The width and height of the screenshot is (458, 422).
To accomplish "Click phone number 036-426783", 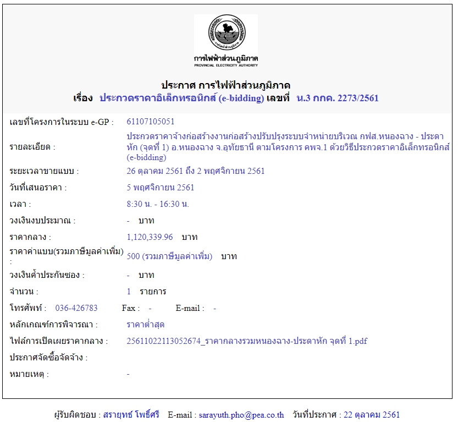I will pyautogui.click(x=76, y=308).
